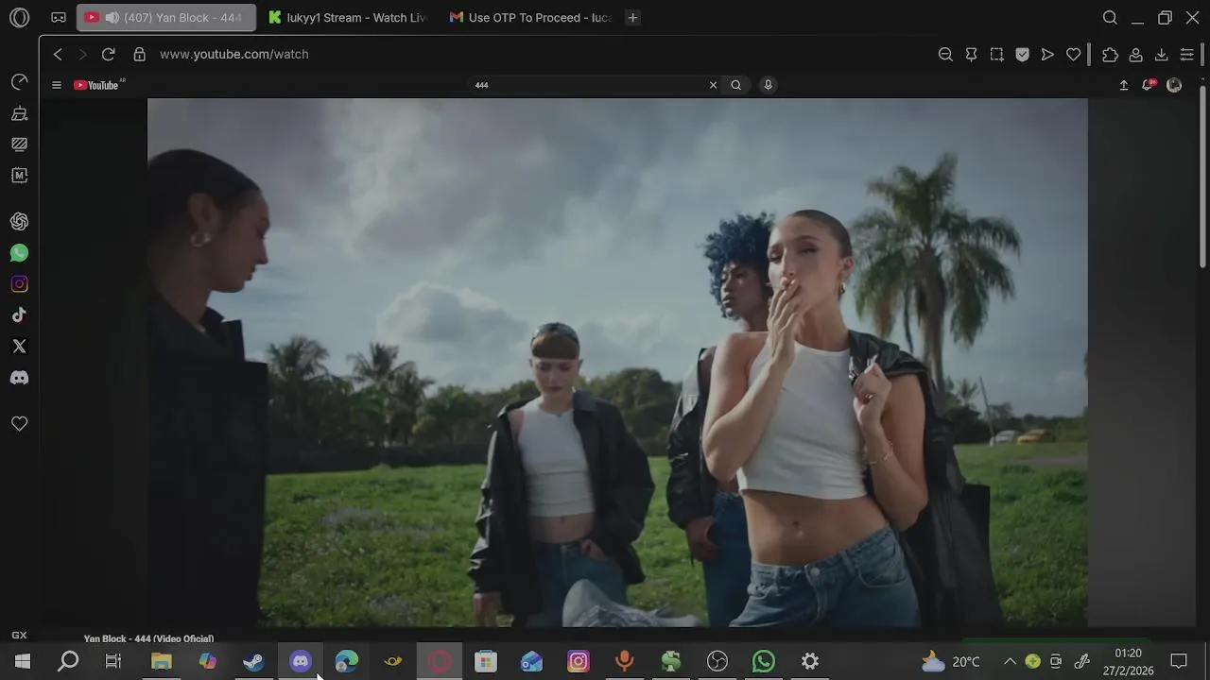This screenshot has width=1210, height=680.
Task: Switch to the Use OTP To Proceed Gmail tab
Action: [530, 18]
